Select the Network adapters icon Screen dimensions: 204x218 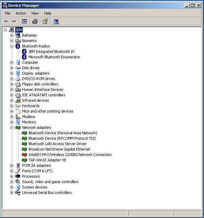(18, 127)
